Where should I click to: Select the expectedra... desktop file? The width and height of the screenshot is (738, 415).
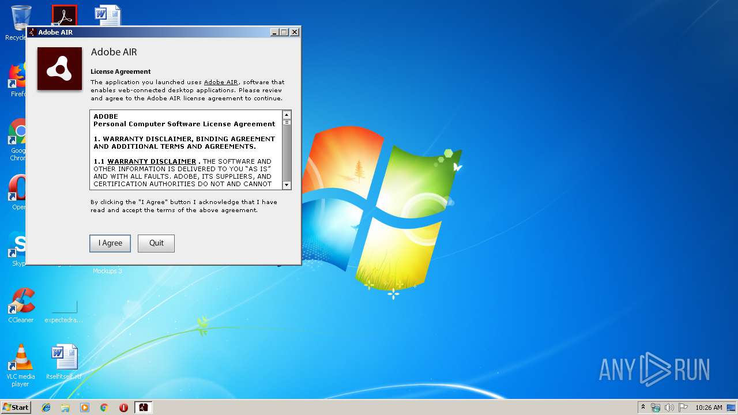[x=64, y=311]
